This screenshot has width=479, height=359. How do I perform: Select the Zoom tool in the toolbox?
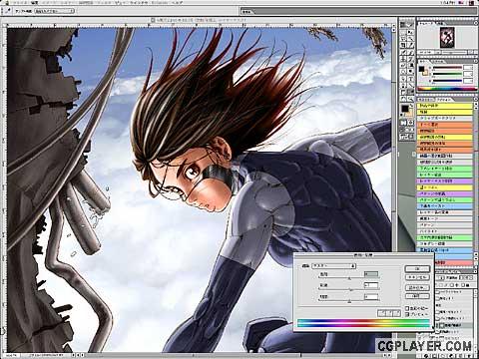click(x=411, y=99)
